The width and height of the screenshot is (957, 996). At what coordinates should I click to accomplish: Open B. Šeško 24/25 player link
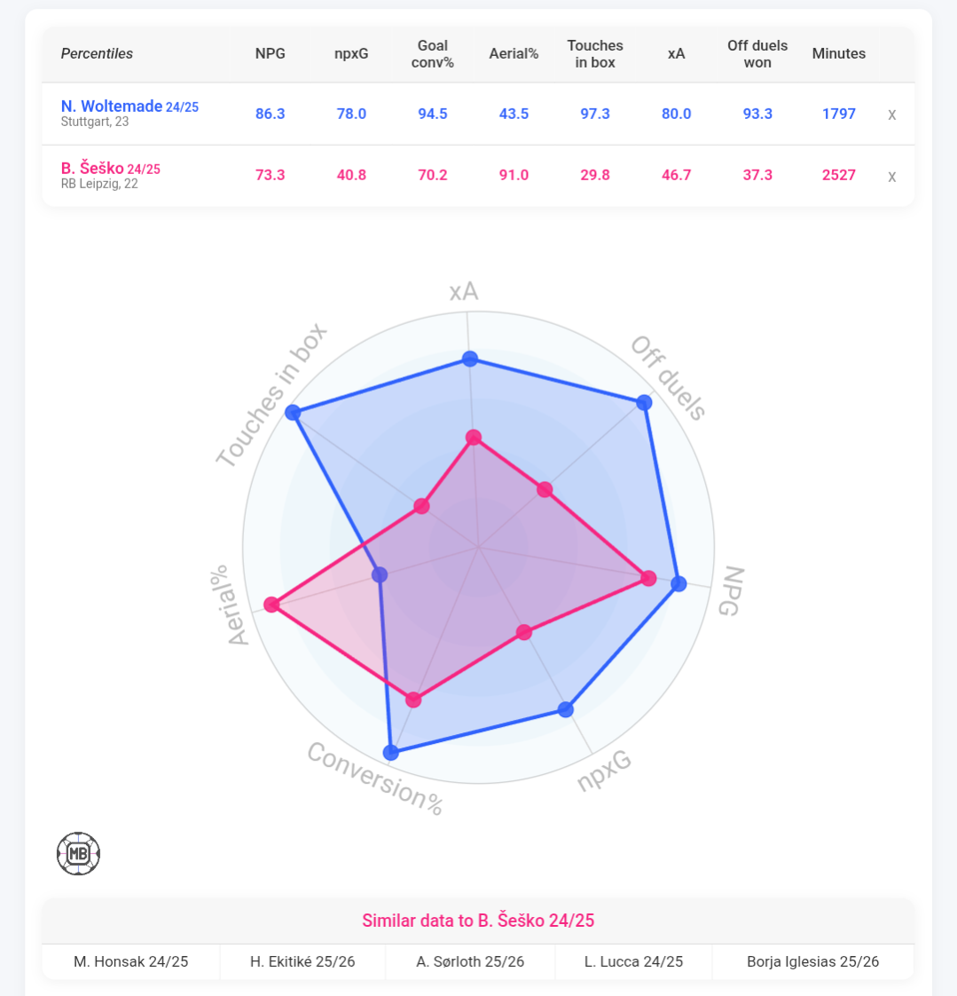click(x=110, y=169)
